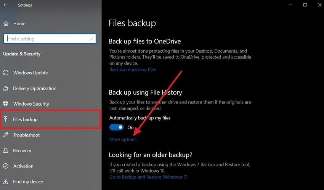
Task: Open the Files backup section
Action: (x=25, y=119)
